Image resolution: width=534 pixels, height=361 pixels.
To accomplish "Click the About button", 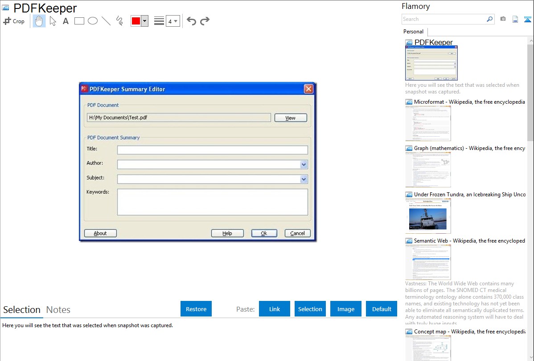I will pyautogui.click(x=100, y=233).
